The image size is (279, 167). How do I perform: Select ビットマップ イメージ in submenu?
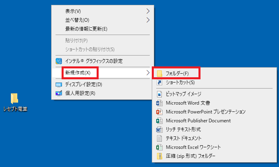point(214,94)
